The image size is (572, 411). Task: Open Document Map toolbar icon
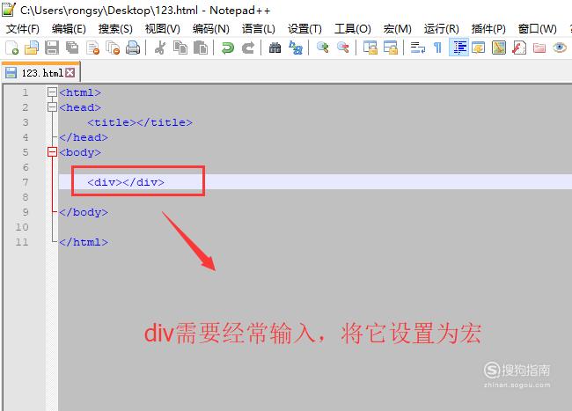click(499, 48)
